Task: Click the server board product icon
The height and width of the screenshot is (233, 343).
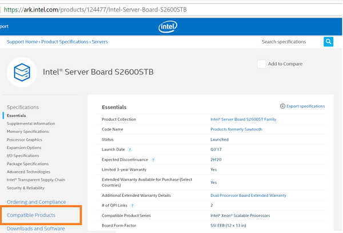Action: [22, 72]
